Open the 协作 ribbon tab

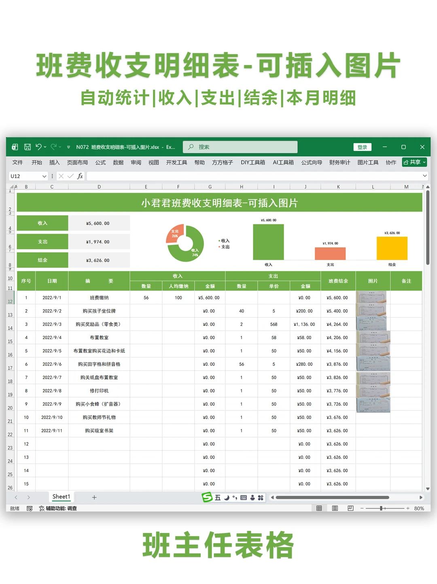[x=391, y=162]
